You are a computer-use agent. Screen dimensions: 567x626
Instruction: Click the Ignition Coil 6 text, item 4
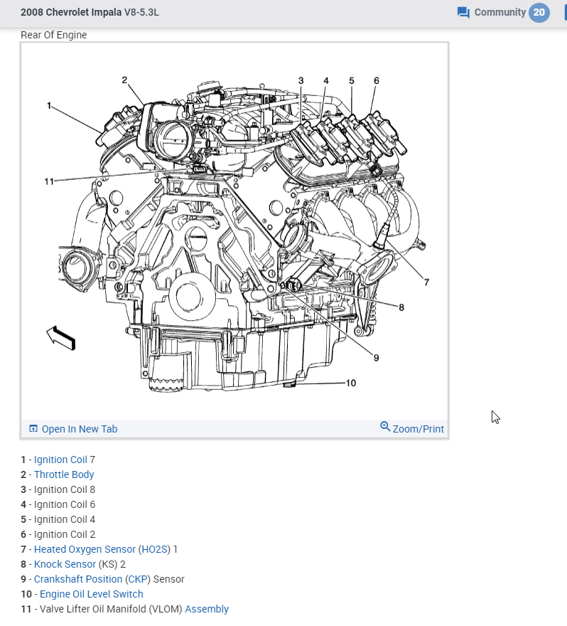pyautogui.click(x=65, y=504)
